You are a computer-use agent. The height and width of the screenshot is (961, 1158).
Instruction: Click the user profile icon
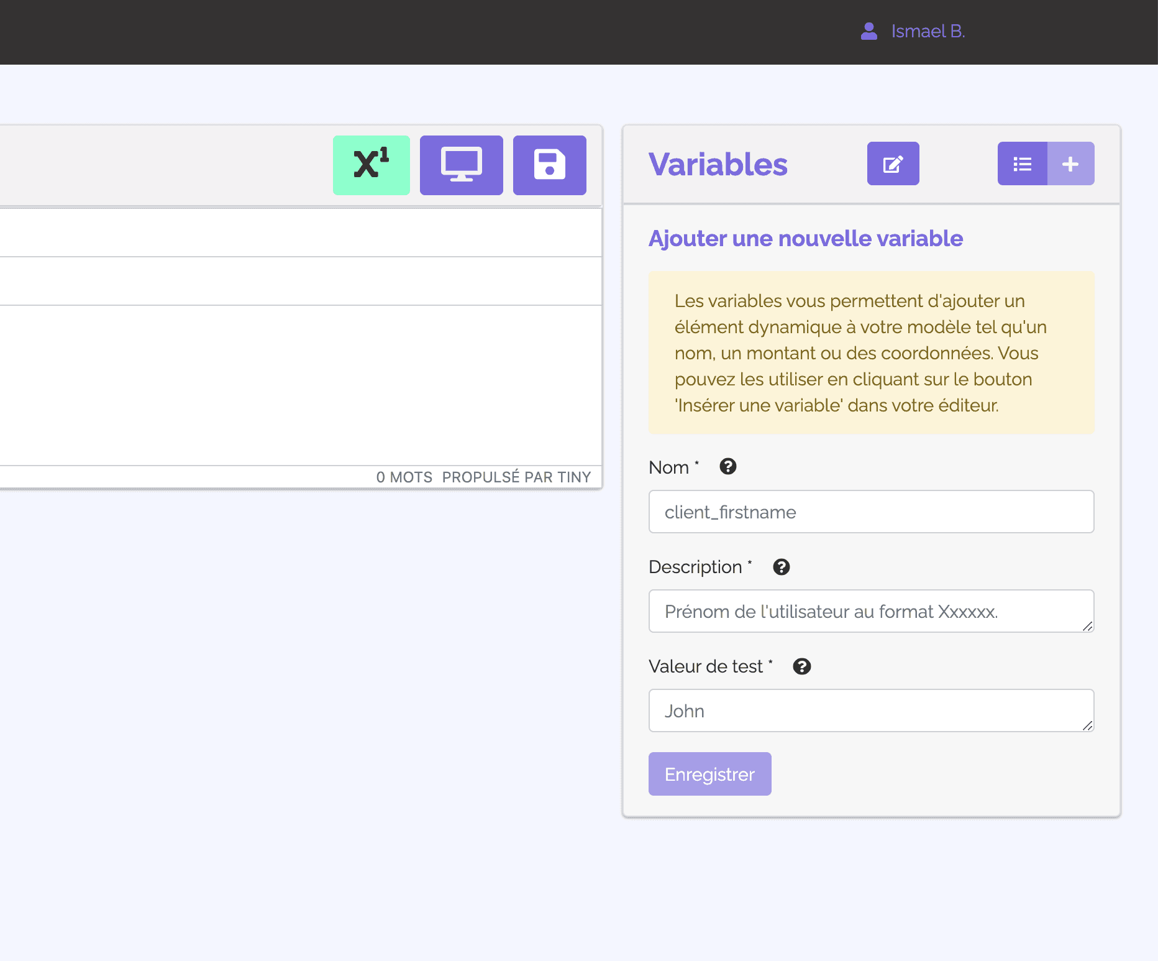(869, 31)
